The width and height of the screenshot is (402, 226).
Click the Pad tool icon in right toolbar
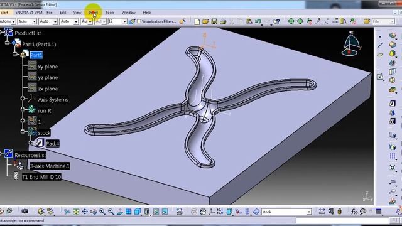392,104
